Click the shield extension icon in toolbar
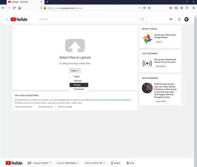This screenshot has width=197, height=167. coord(187,8)
